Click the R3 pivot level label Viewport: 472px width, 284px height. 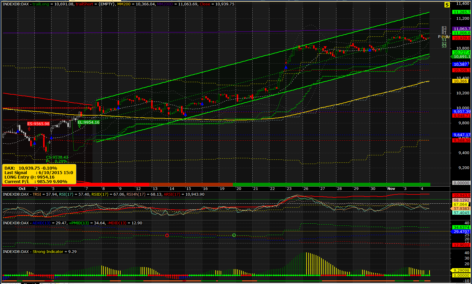coord(444,28)
